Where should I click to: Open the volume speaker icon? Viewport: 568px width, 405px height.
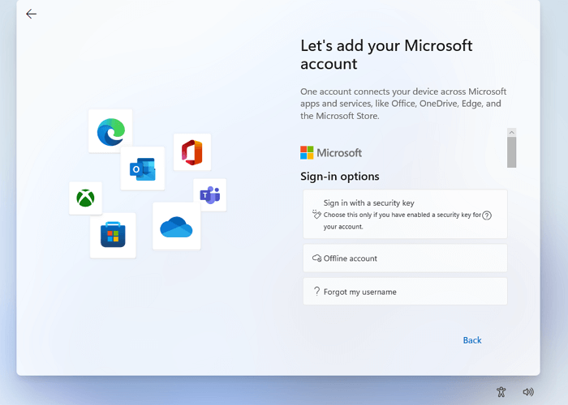pos(528,391)
